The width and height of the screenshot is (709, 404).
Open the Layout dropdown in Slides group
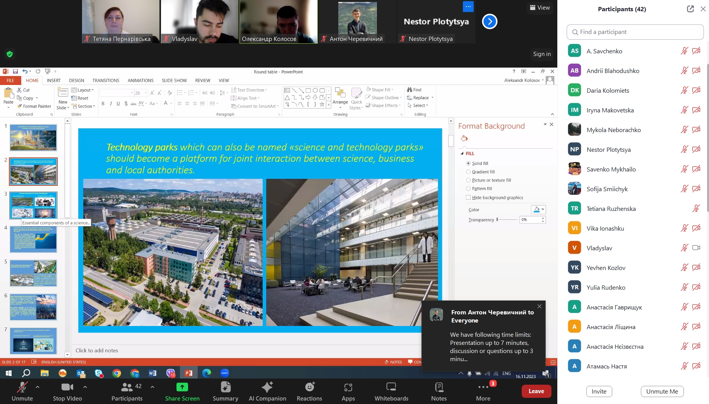[x=82, y=90]
